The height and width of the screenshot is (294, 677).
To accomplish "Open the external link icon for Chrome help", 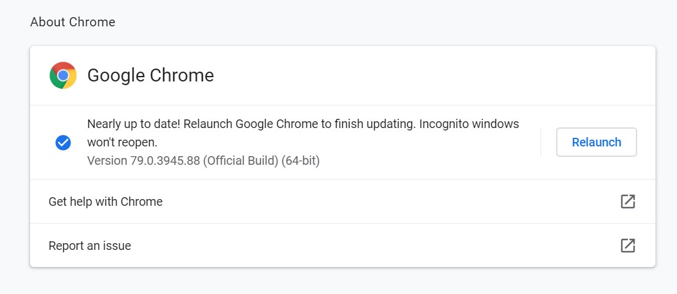I will point(627,202).
